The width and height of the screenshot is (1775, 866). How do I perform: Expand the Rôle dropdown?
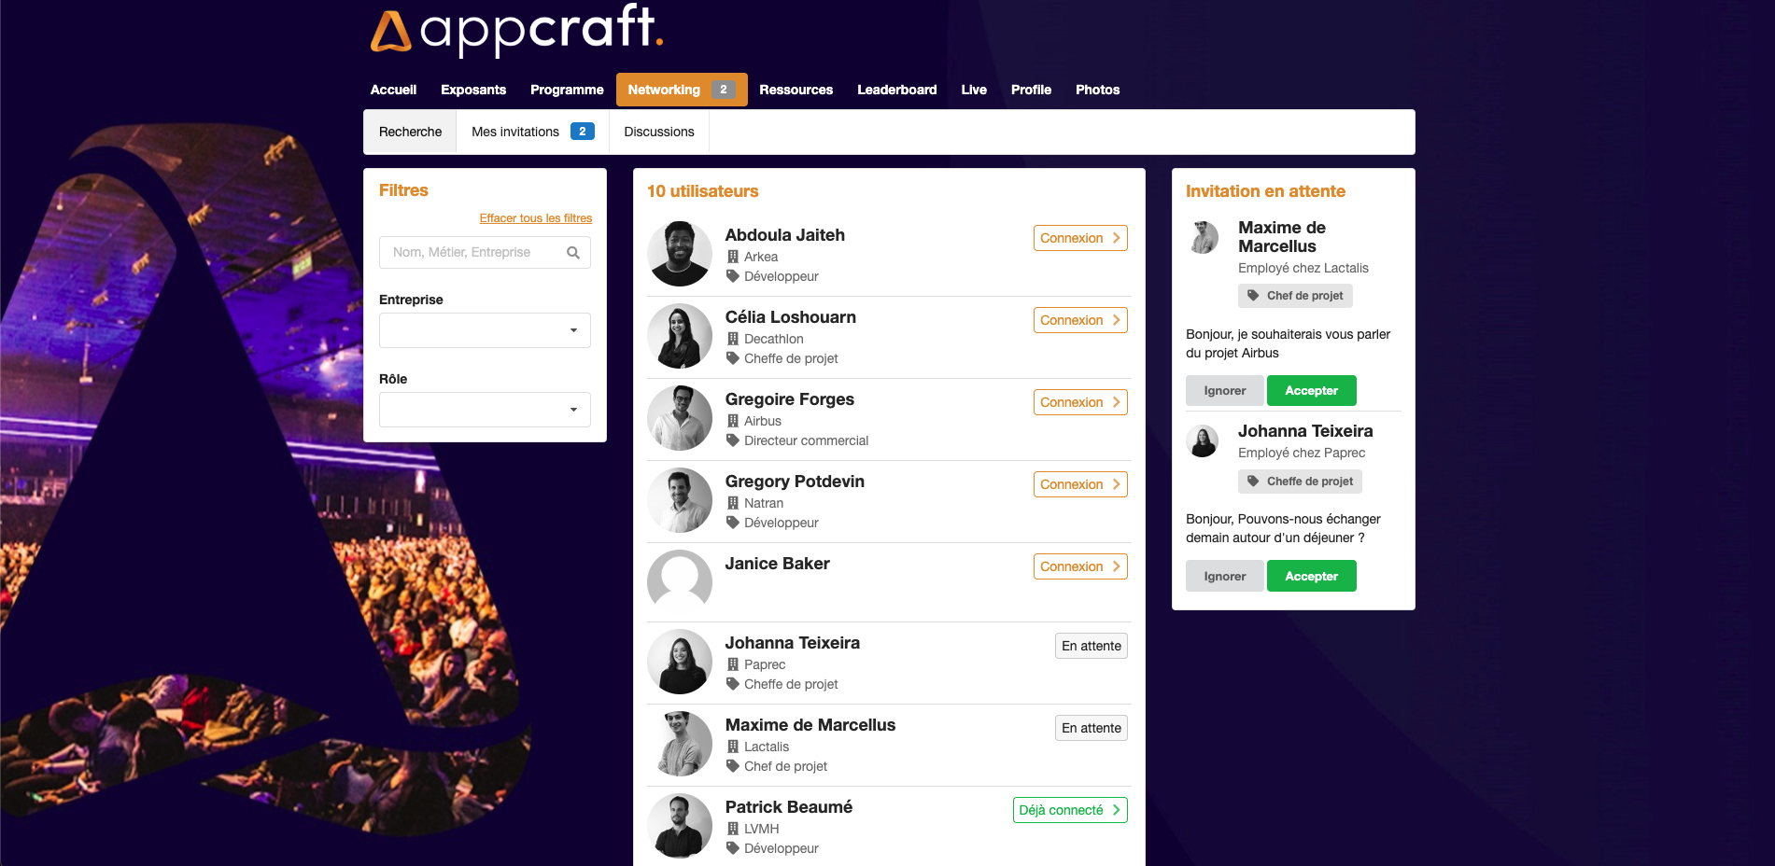485,410
